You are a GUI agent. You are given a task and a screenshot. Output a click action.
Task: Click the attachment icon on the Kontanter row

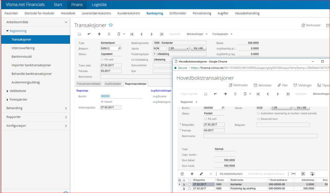tap(184, 184)
